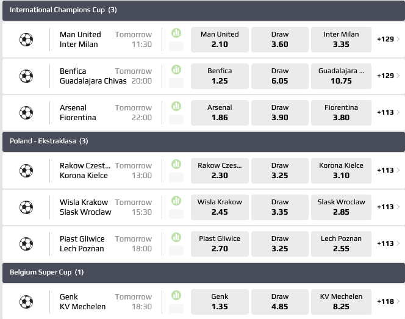Show statistics for Rakow vs Korona Kielce
Image resolution: width=405 pixels, height=319 pixels.
[176, 164]
